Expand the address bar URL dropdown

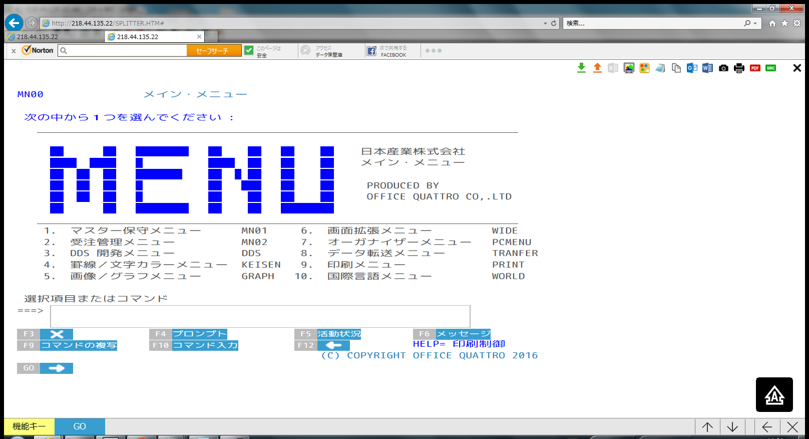[545, 24]
